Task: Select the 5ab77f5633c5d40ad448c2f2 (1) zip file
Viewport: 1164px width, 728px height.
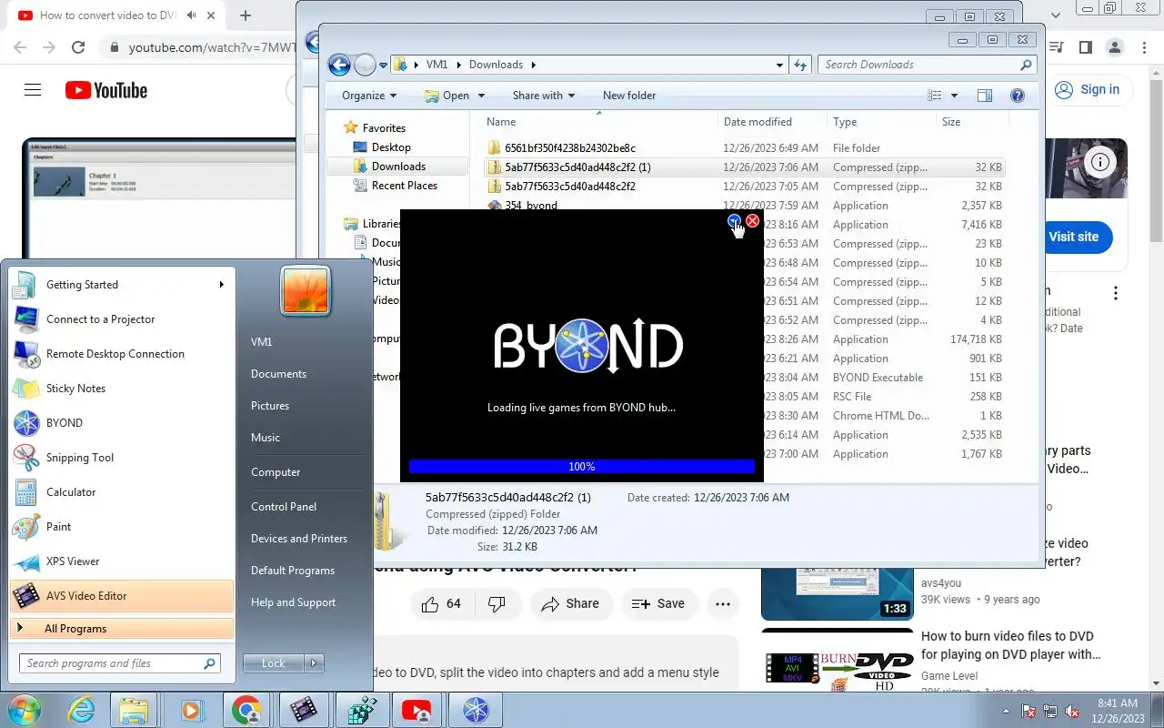Action: tap(577, 167)
